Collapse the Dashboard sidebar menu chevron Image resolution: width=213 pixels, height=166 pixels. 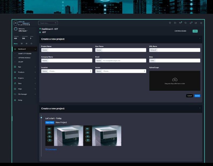[x=35, y=49]
